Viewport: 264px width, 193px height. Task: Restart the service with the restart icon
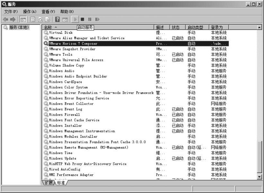coord(97,19)
